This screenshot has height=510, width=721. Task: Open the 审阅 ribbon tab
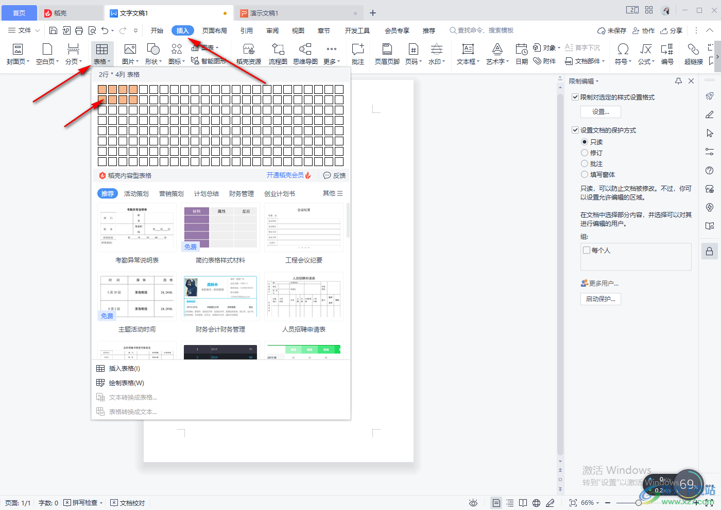pos(272,30)
